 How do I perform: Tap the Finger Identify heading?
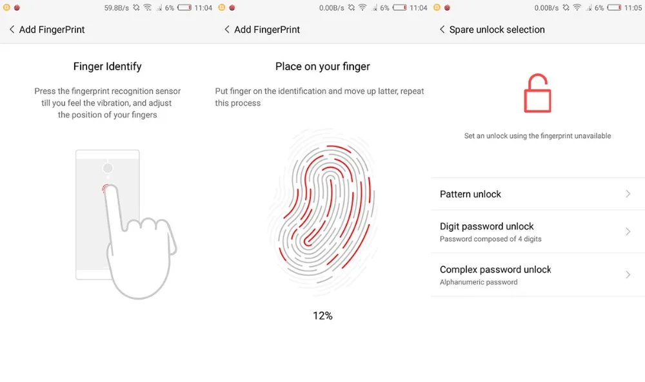pyautogui.click(x=107, y=66)
